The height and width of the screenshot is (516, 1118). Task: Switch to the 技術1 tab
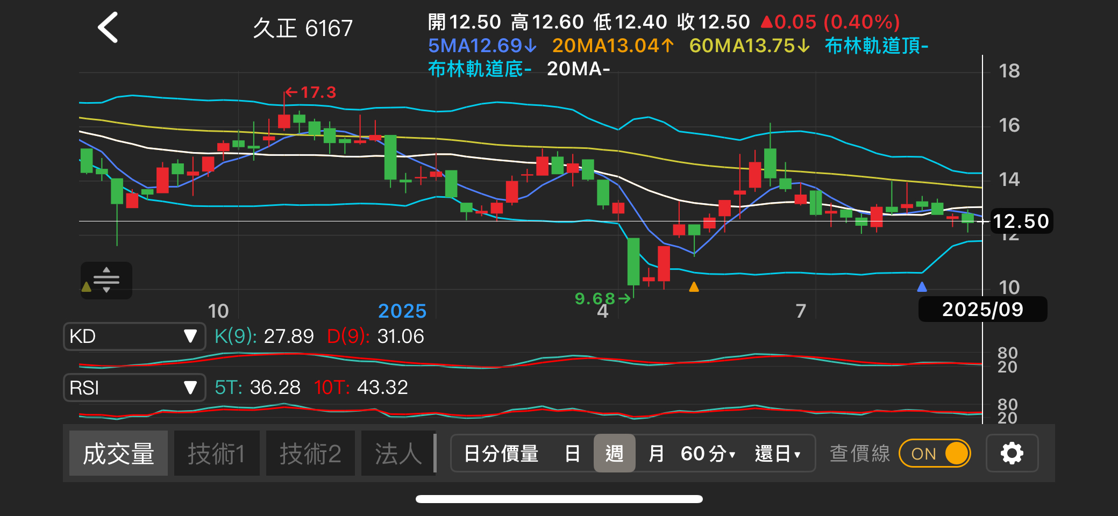coord(216,453)
